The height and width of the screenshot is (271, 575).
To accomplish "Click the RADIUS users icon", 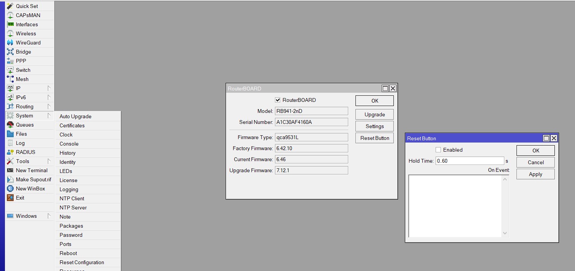I will click(10, 152).
